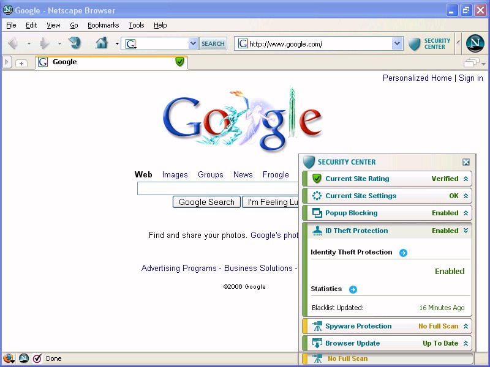The width and height of the screenshot is (490, 367).
Task: Open the Back history dropdown arrow
Action: (x=29, y=43)
